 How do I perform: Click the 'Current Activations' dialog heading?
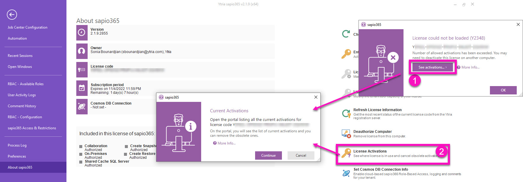pyautogui.click(x=229, y=111)
